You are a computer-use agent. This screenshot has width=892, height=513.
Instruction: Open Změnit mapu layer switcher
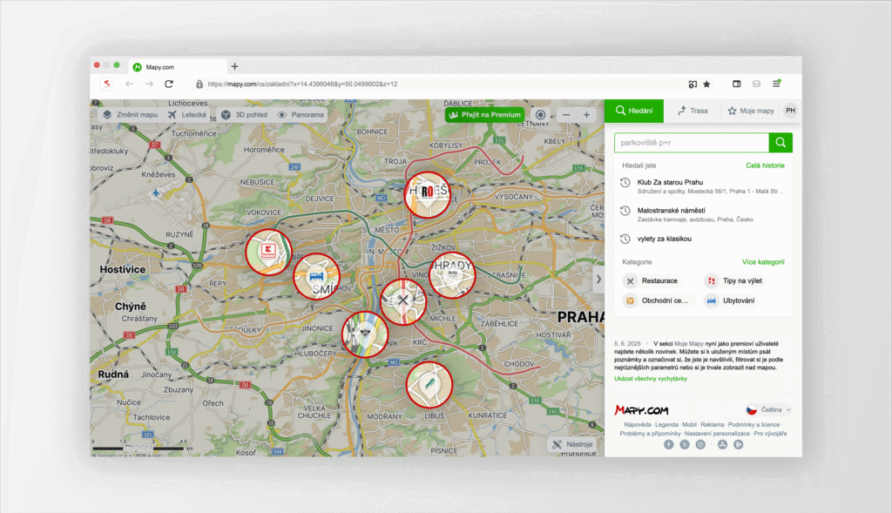click(131, 115)
